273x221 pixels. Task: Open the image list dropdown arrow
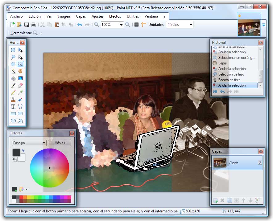264,25
